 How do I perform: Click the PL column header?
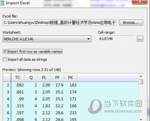pyautogui.click(x=44, y=77)
